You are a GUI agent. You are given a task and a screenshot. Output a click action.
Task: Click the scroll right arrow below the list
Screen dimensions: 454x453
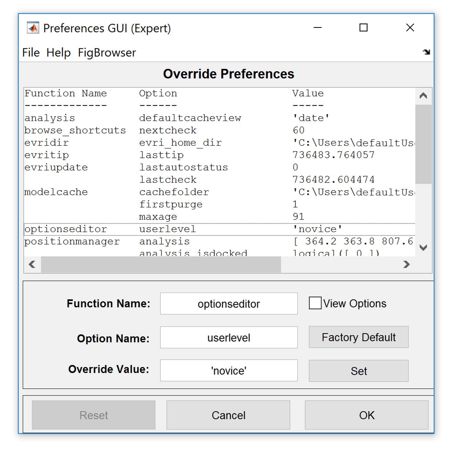point(406,264)
